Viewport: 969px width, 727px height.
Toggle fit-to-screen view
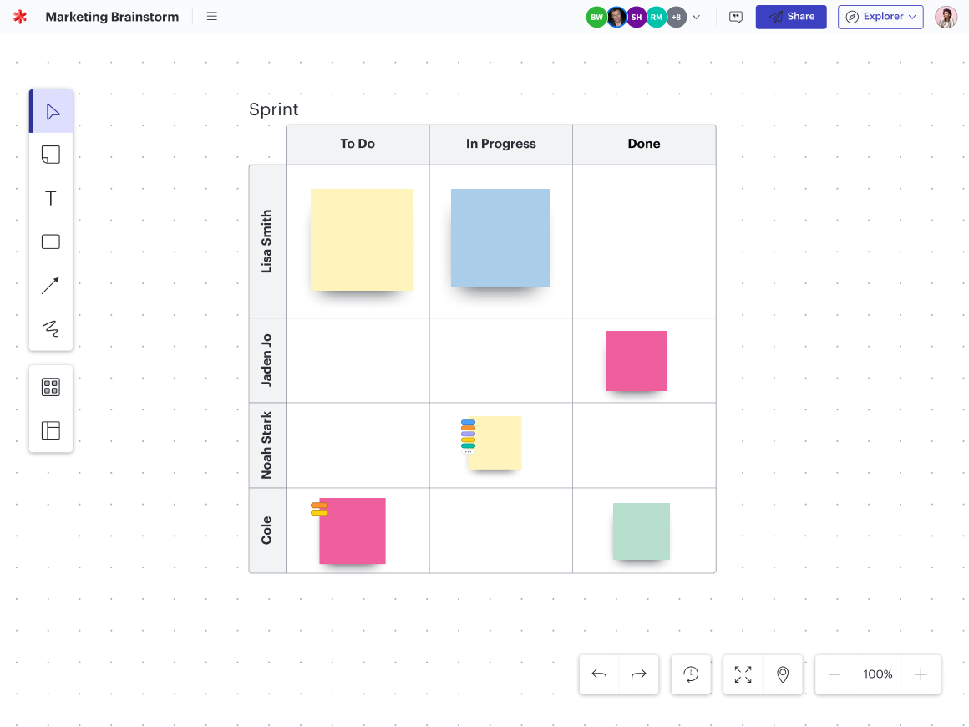743,674
